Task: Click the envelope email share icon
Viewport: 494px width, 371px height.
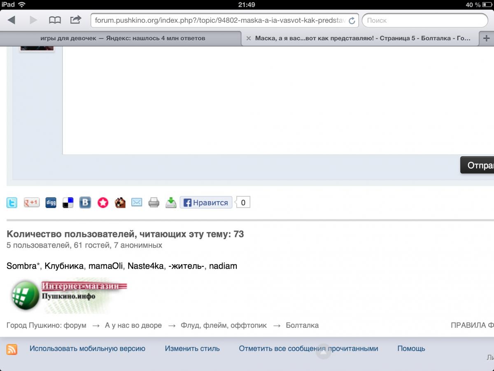Action: tap(137, 202)
